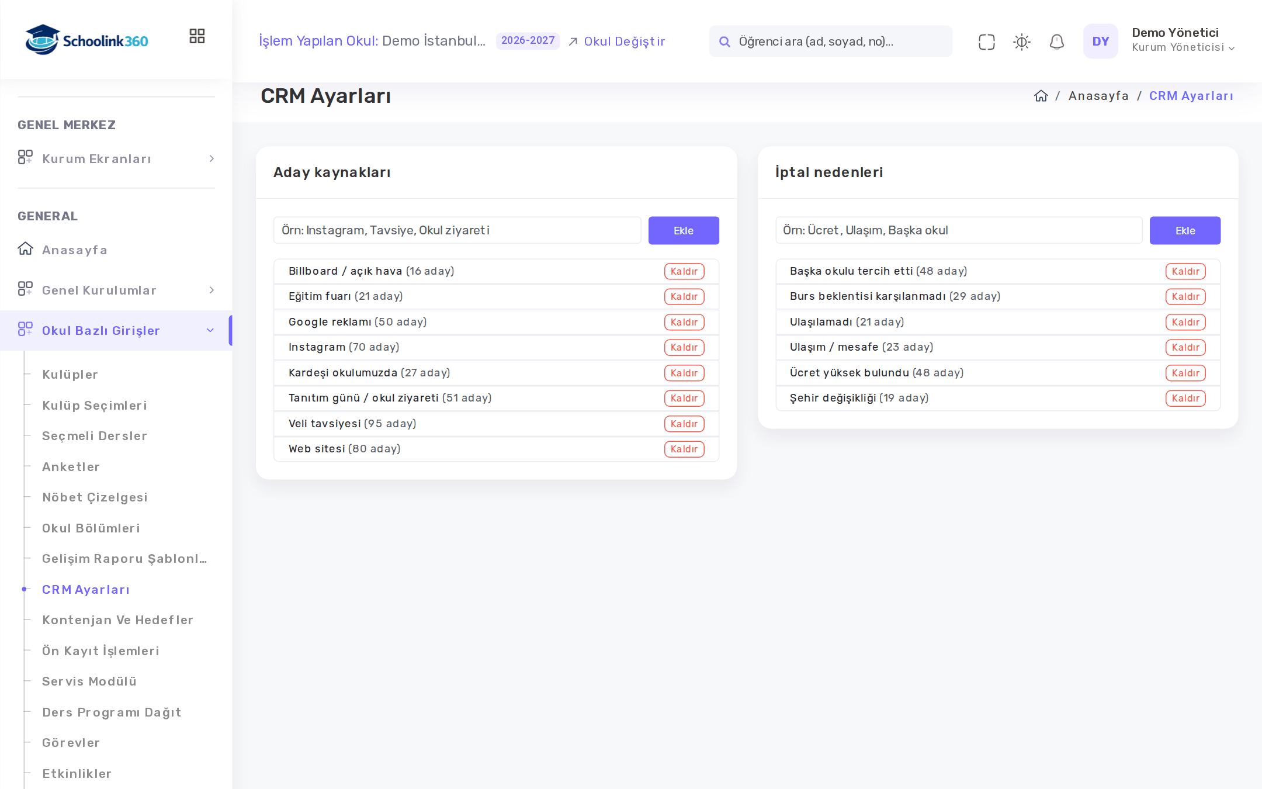Focus the Öğrenci ara search box
Viewport: 1262px width, 789px height.
coord(830,41)
